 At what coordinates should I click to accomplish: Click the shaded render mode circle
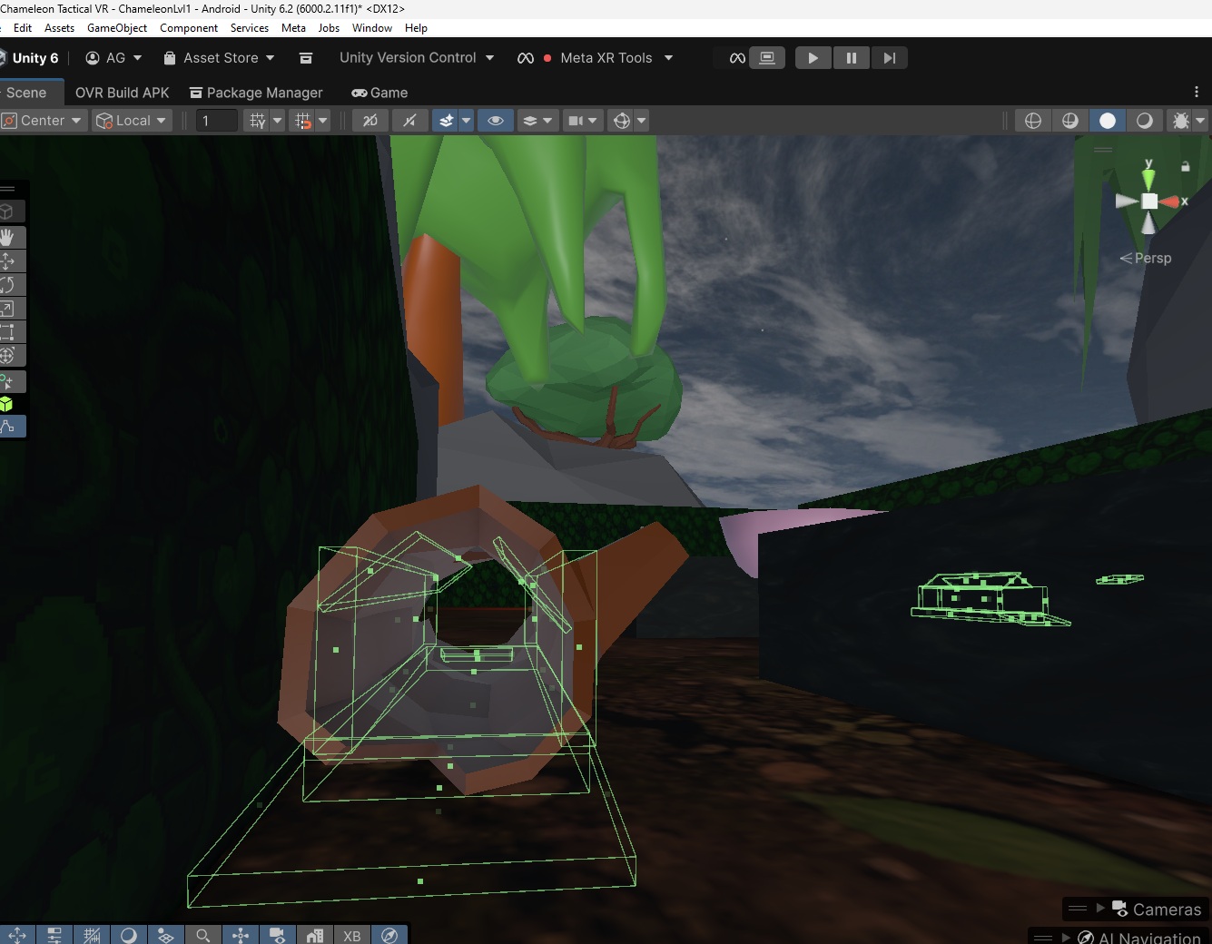coord(1108,120)
